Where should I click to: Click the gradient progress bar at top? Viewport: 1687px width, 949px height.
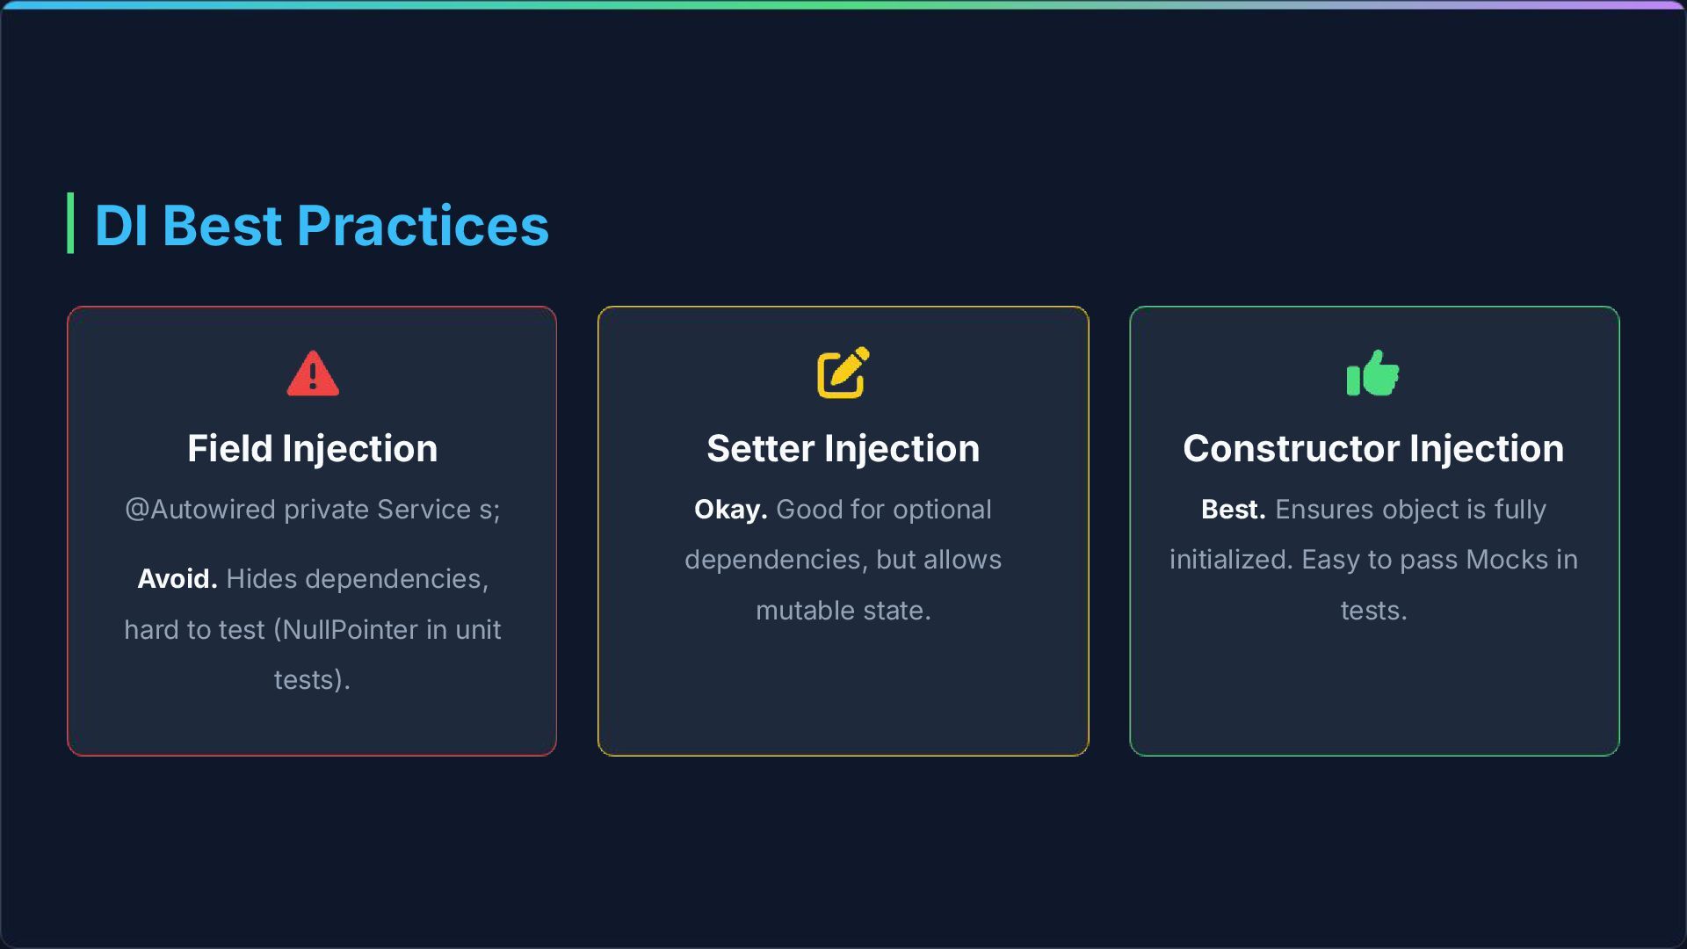pyautogui.click(x=843, y=5)
